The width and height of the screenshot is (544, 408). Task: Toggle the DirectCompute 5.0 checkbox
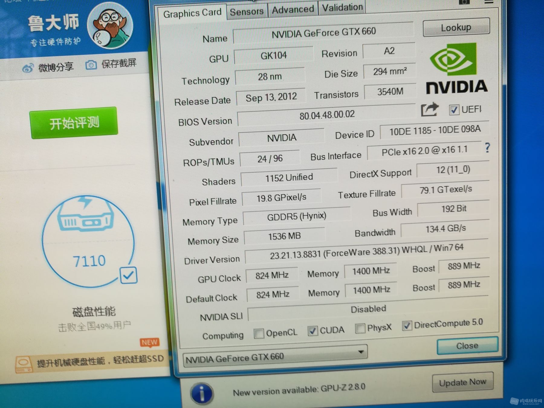[407, 325]
